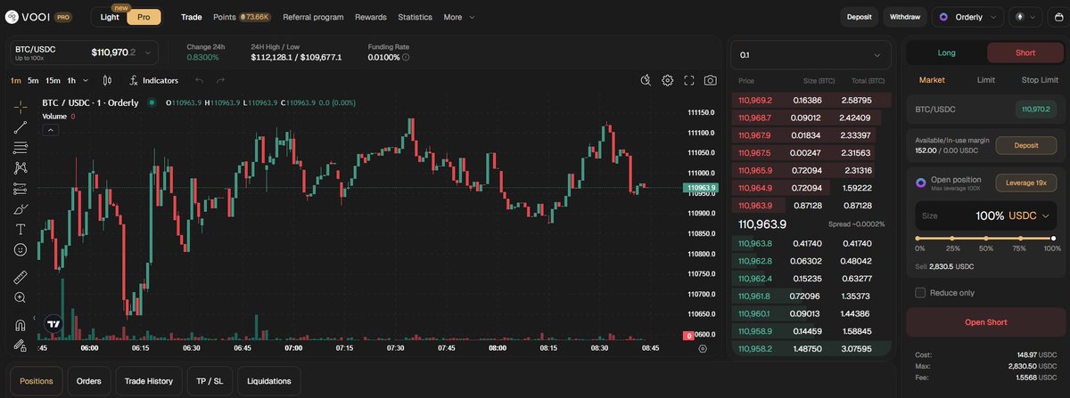Switch to Light mode toggle

109,17
